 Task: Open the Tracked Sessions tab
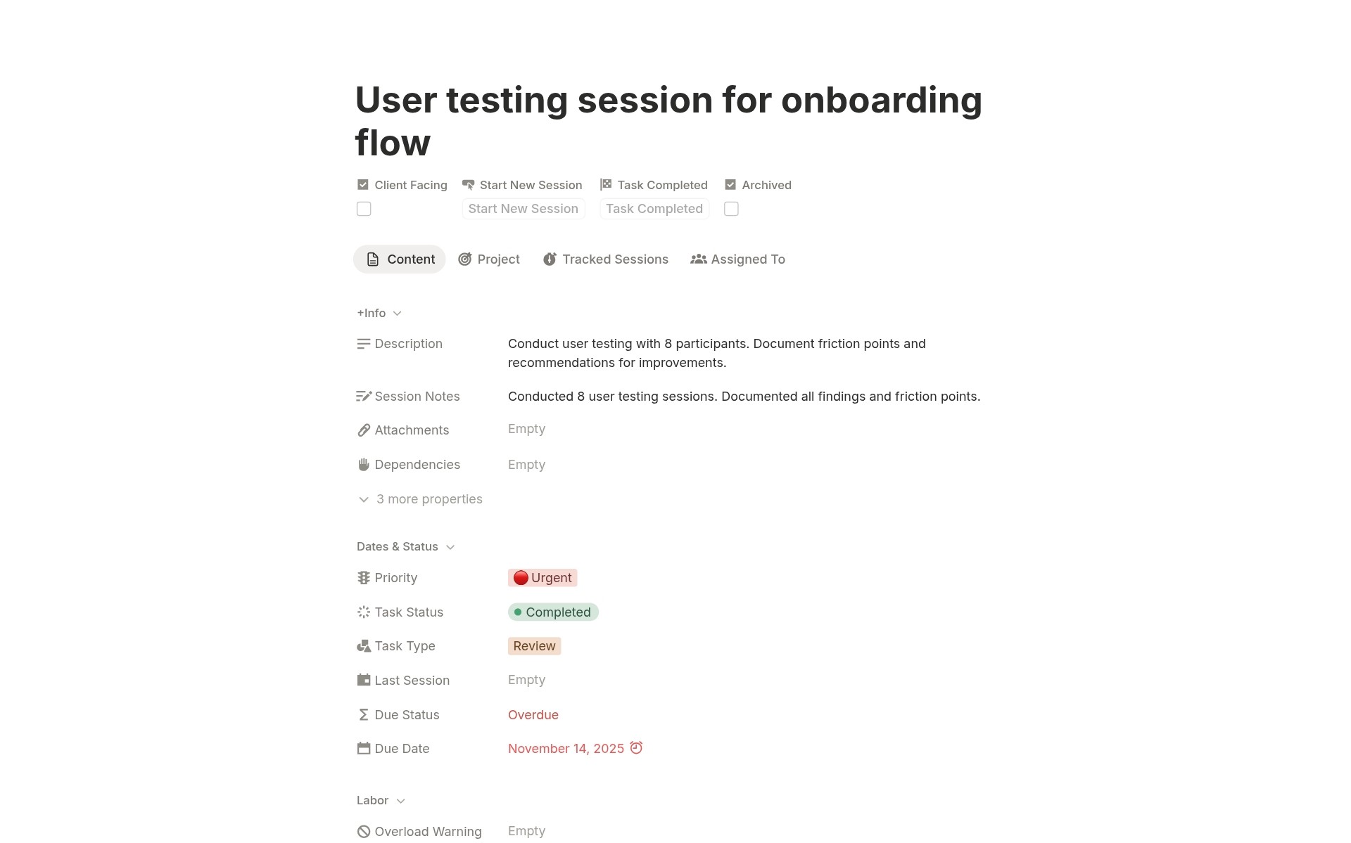tap(605, 259)
